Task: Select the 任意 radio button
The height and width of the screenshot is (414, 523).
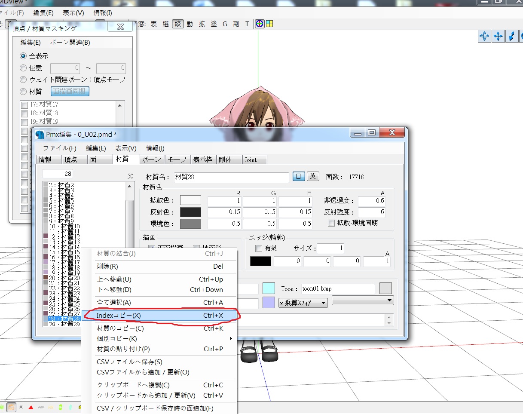Action: click(23, 68)
